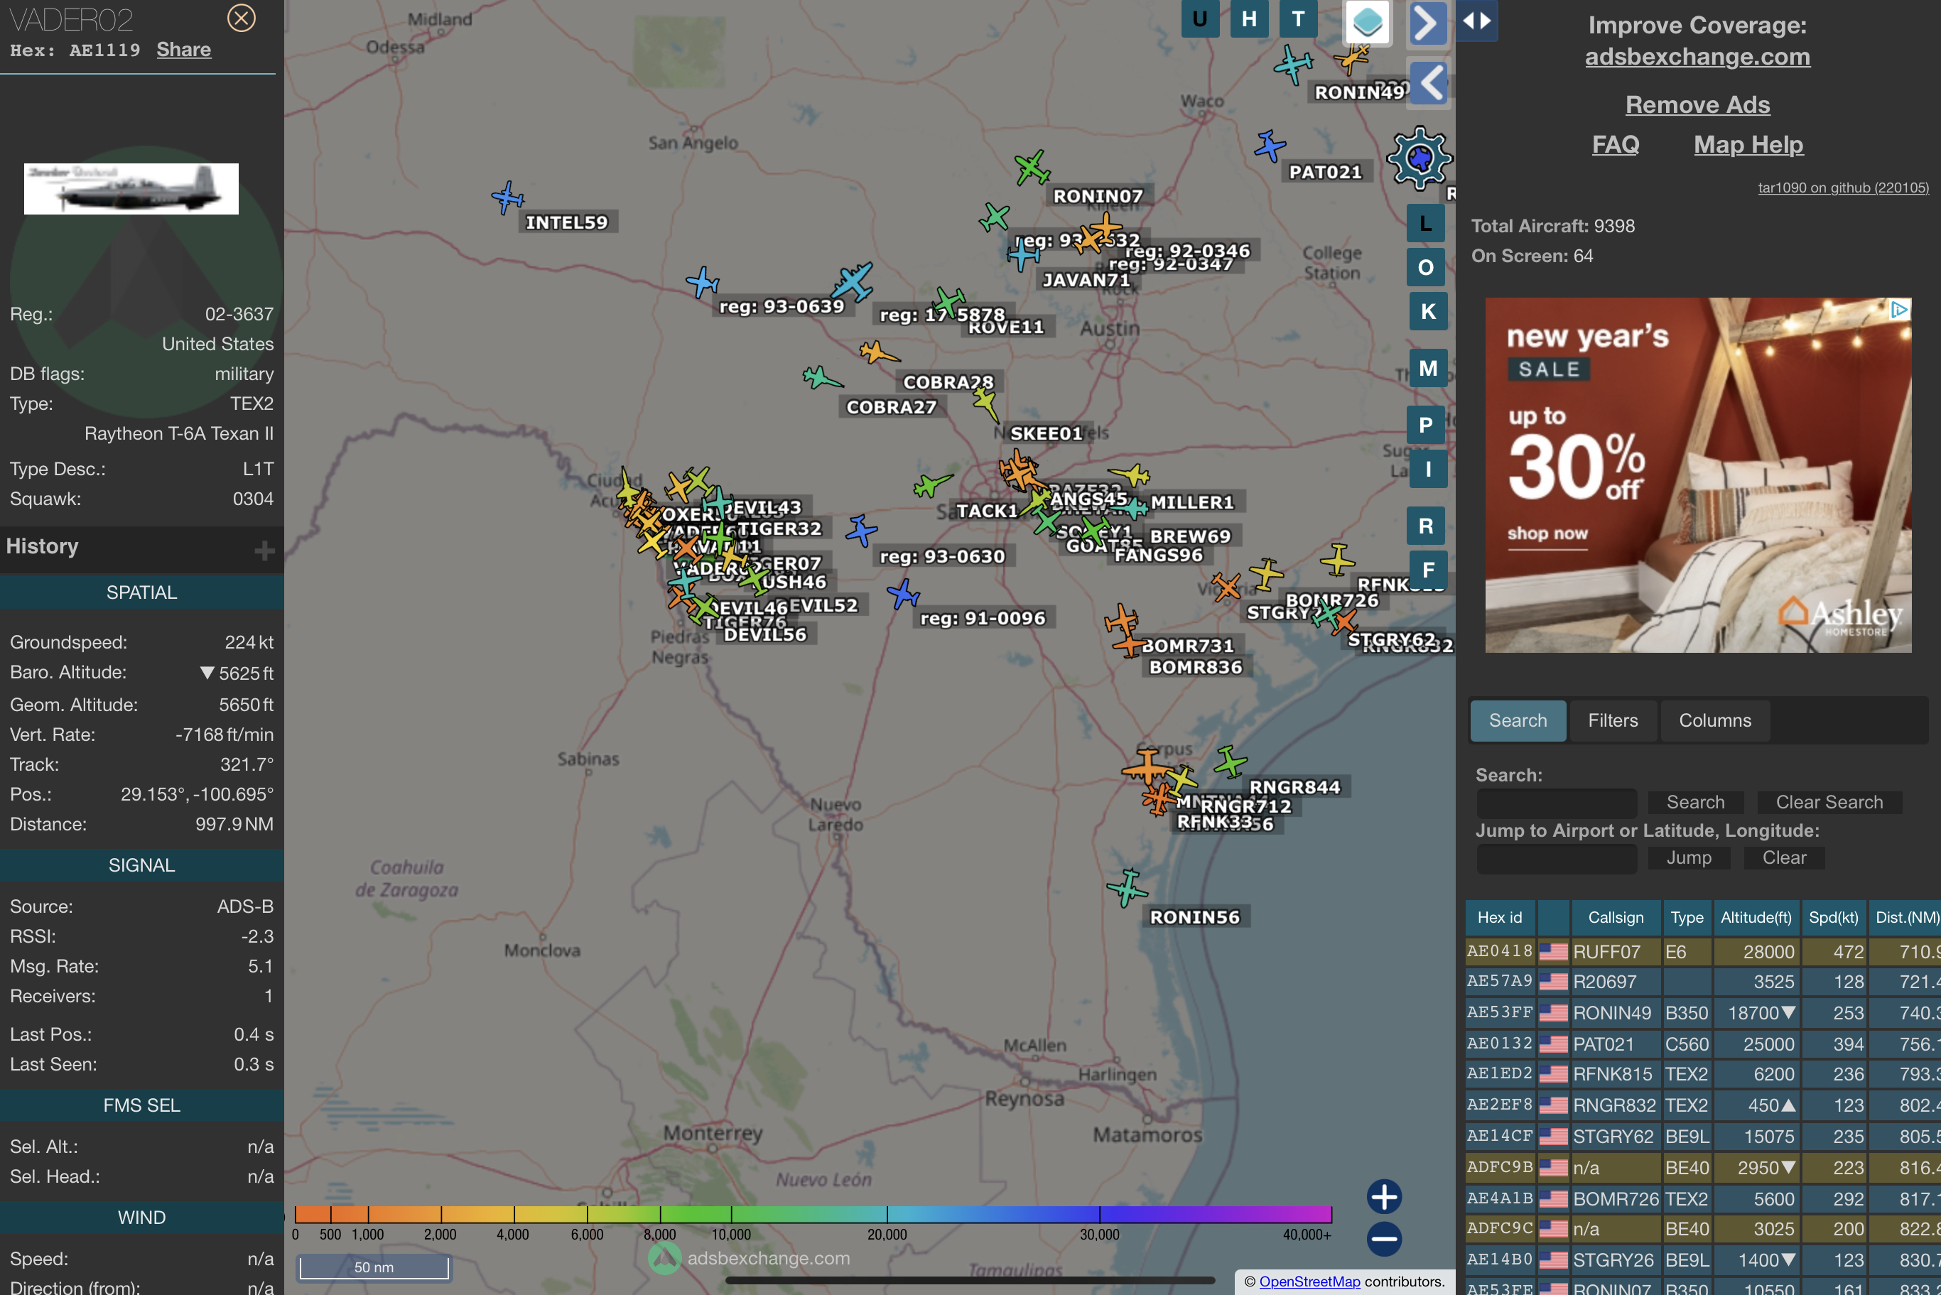Zoom in with the plus button
Image resolution: width=1941 pixels, height=1295 pixels.
[x=1384, y=1196]
